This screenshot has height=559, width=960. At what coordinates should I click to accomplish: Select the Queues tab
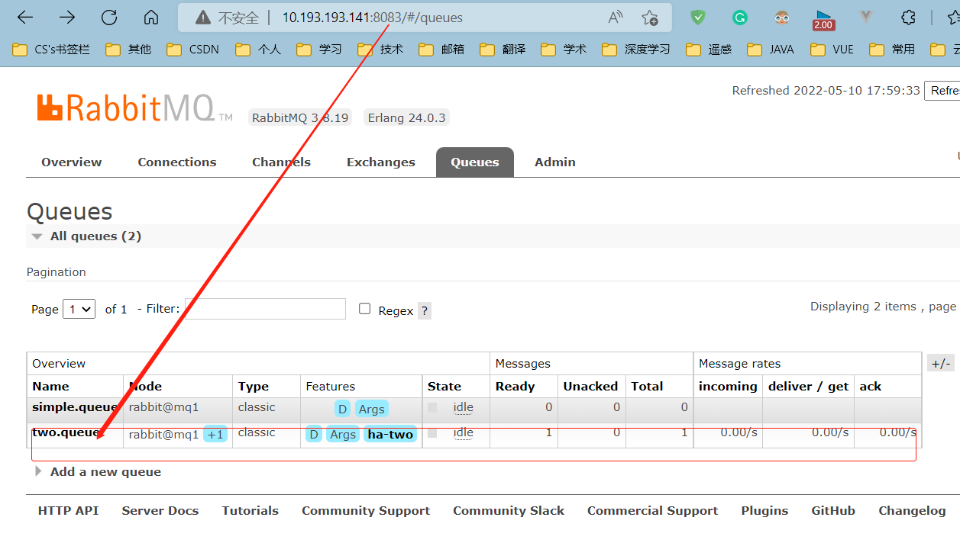pyautogui.click(x=474, y=162)
